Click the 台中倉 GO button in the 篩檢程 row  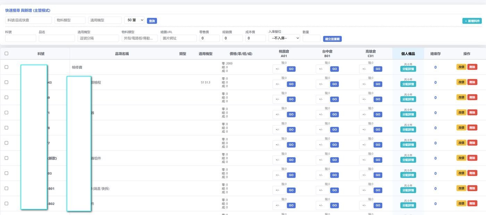tap(334, 84)
